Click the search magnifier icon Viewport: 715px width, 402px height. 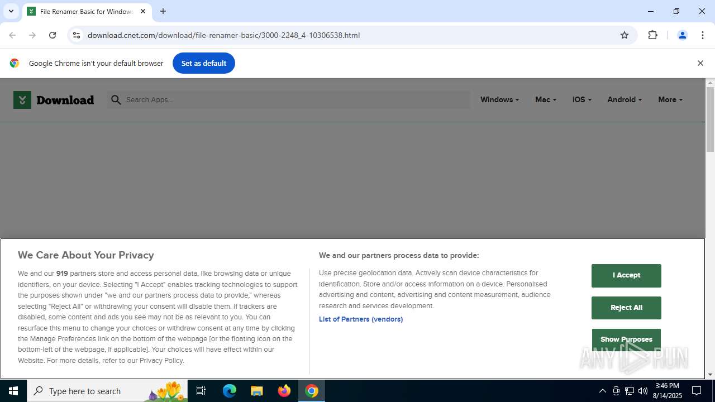[x=116, y=100]
